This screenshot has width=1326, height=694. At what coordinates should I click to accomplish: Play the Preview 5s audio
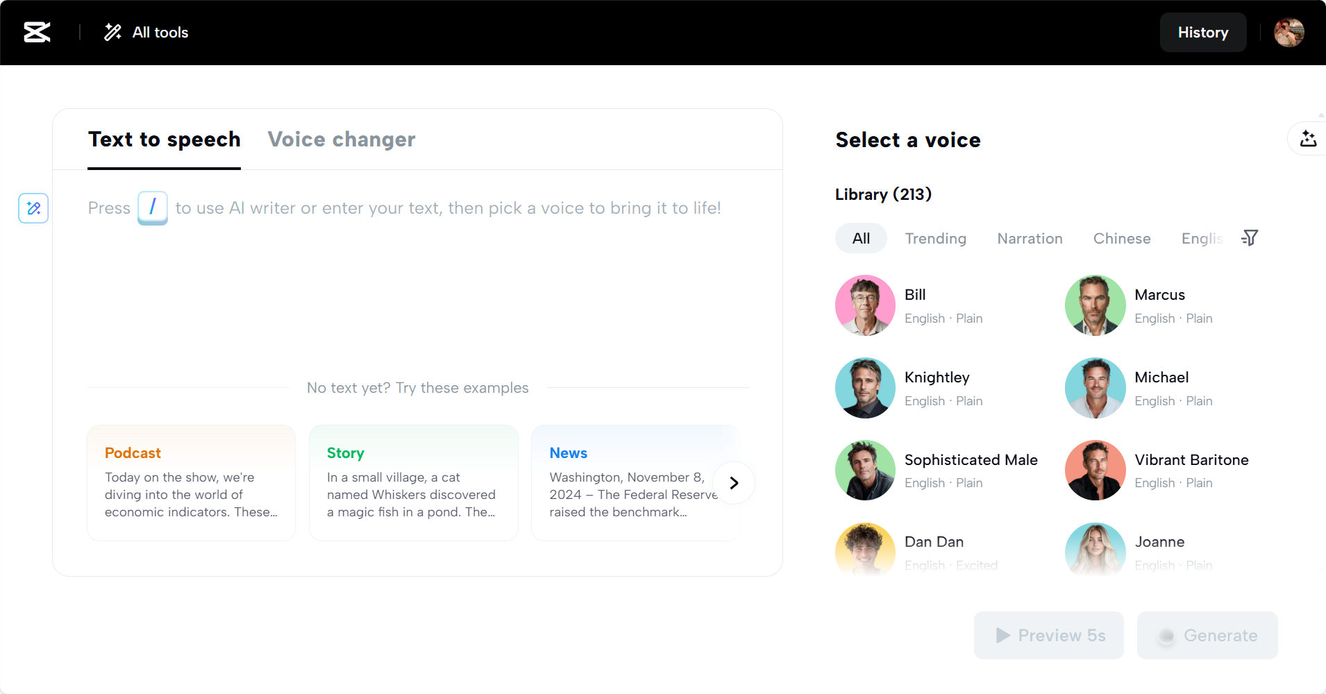[x=1048, y=635]
